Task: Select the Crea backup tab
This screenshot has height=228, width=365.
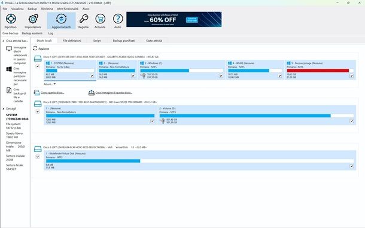Action: 10,34
